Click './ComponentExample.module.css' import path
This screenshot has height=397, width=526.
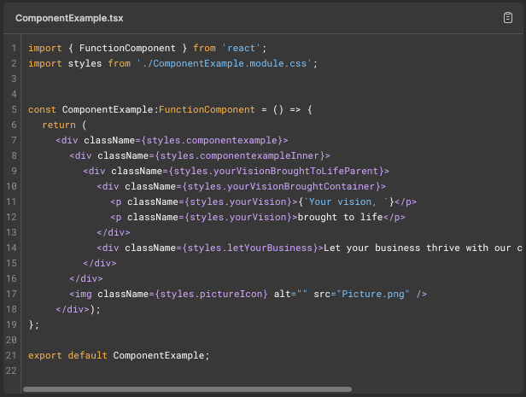(x=224, y=63)
